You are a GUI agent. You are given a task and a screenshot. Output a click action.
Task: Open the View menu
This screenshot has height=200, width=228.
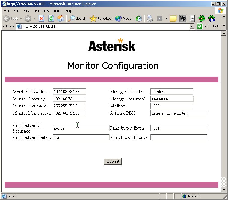[x=27, y=11]
